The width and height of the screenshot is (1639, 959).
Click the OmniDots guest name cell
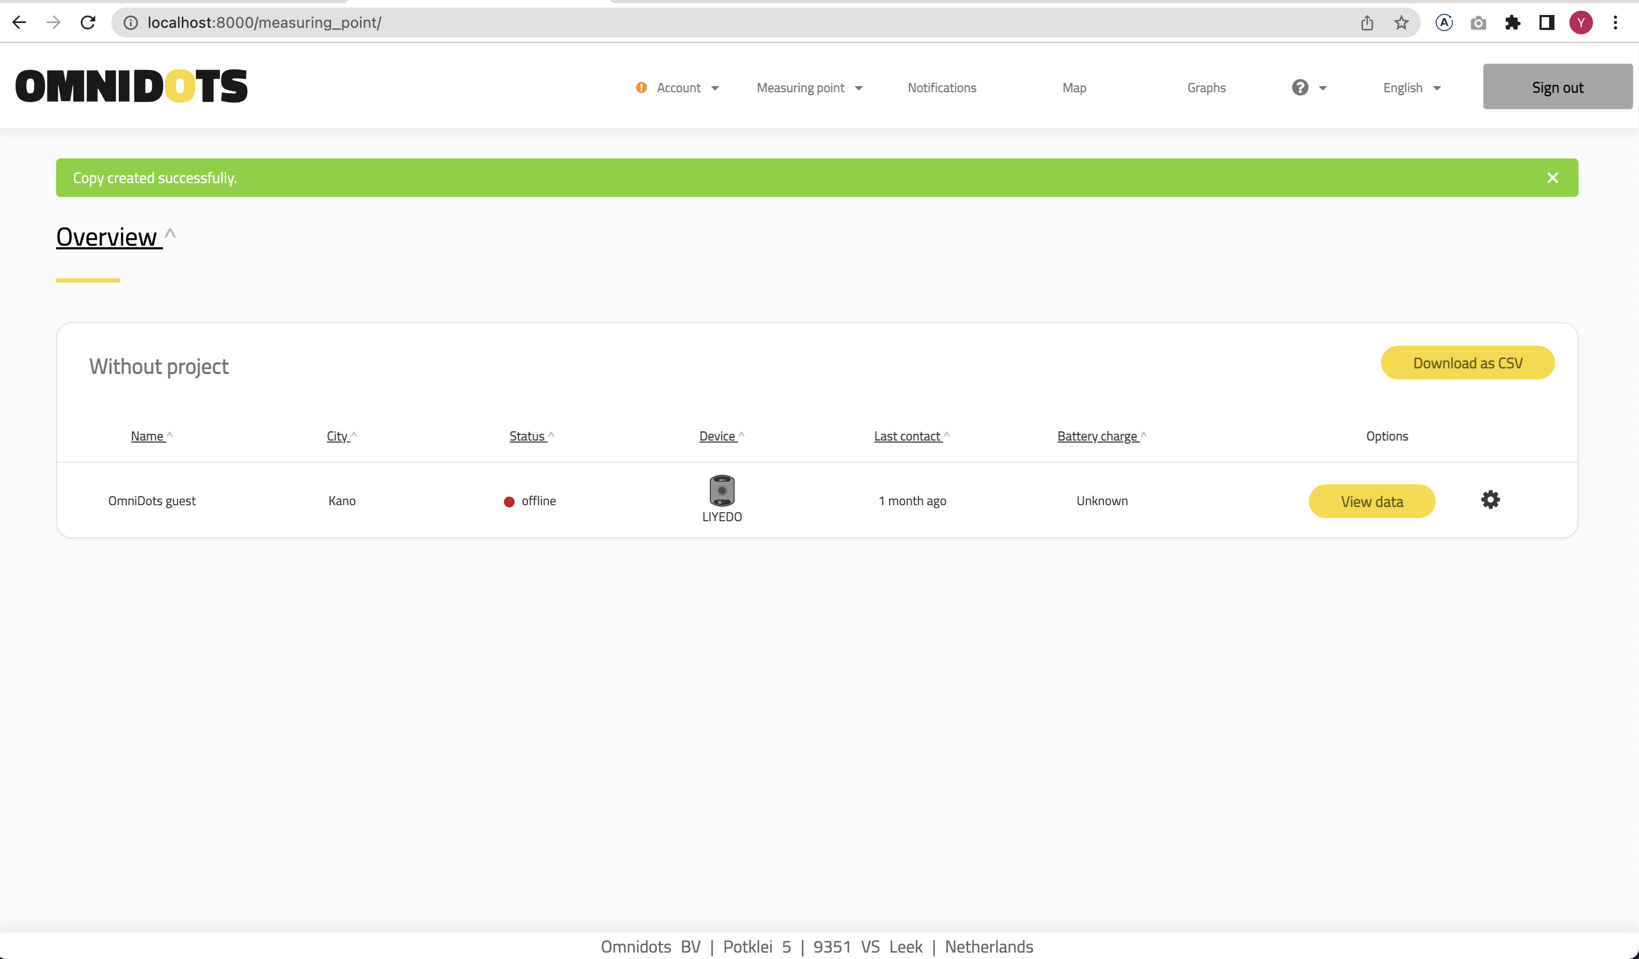pyautogui.click(x=151, y=500)
